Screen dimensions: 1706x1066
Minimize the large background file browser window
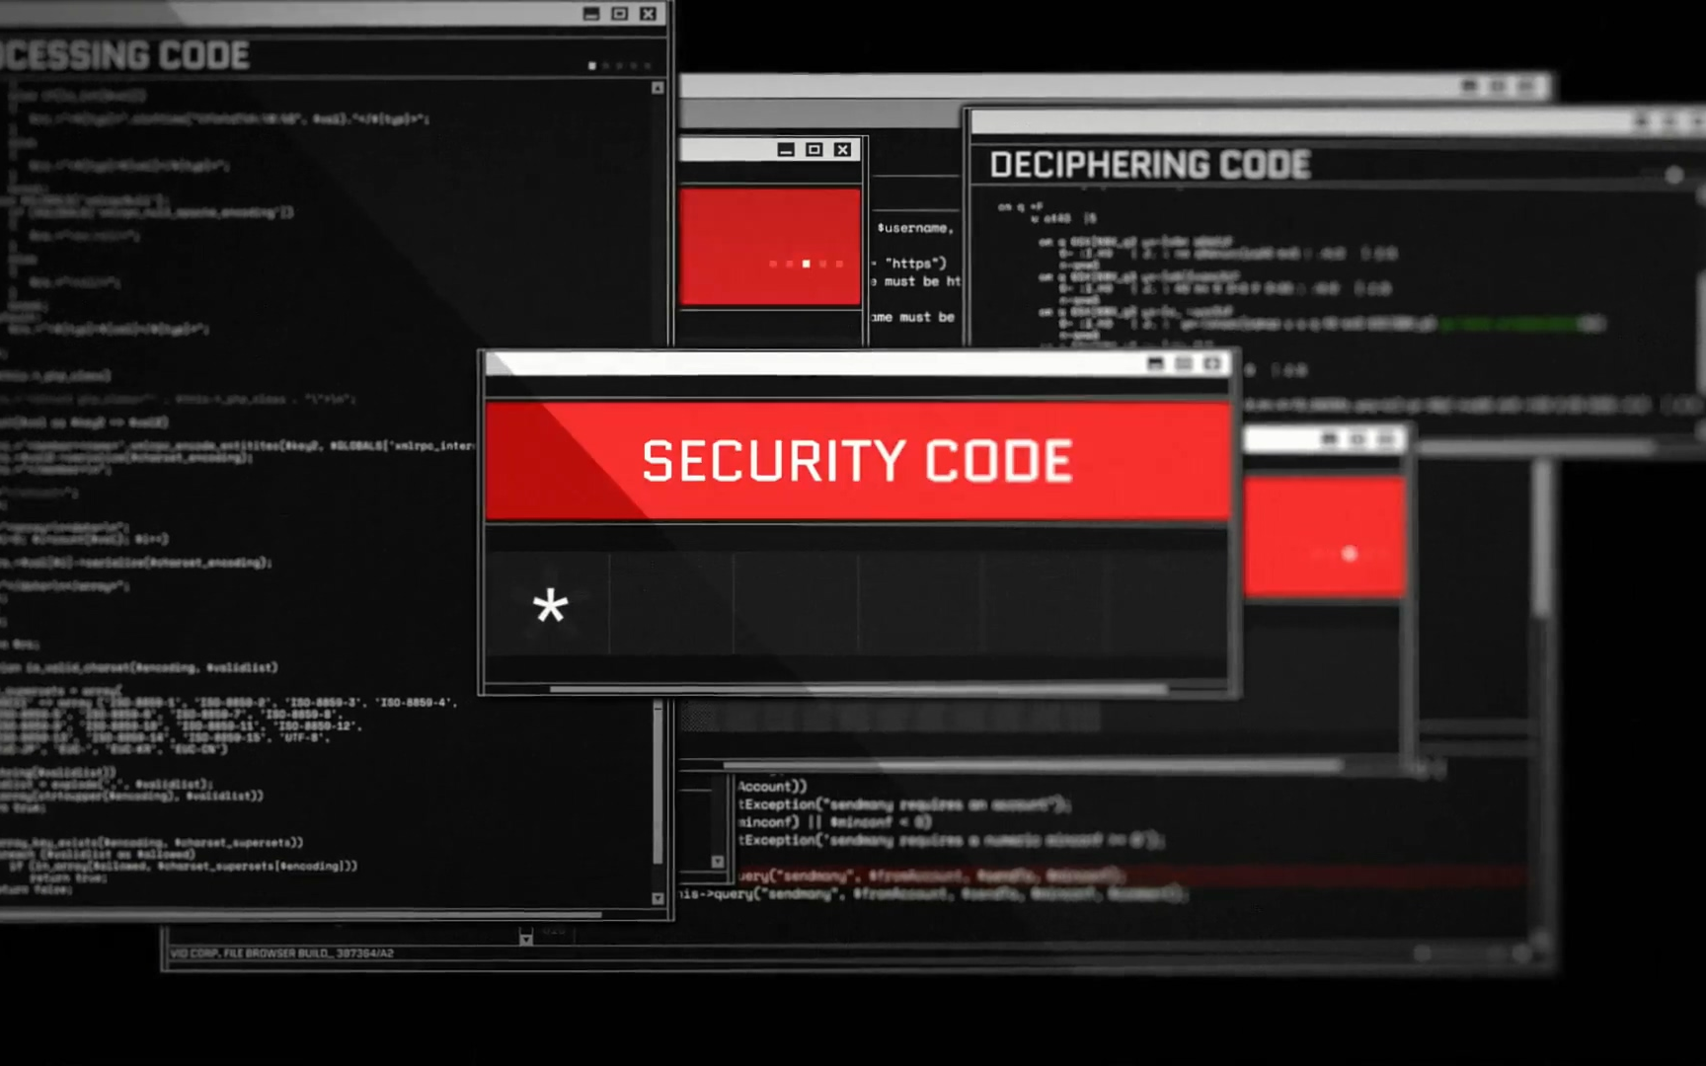pyautogui.click(x=1469, y=87)
